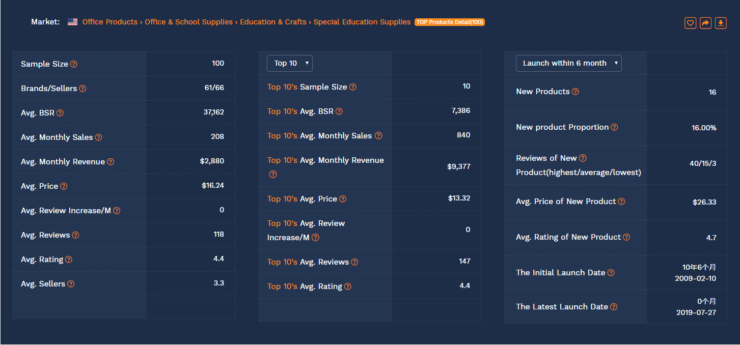The height and width of the screenshot is (345, 740).
Task: Click the heart favorite icon
Action: 690,23
